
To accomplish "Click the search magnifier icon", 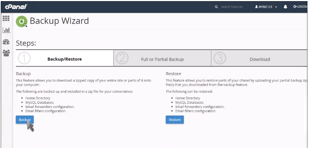I will click(216, 7).
